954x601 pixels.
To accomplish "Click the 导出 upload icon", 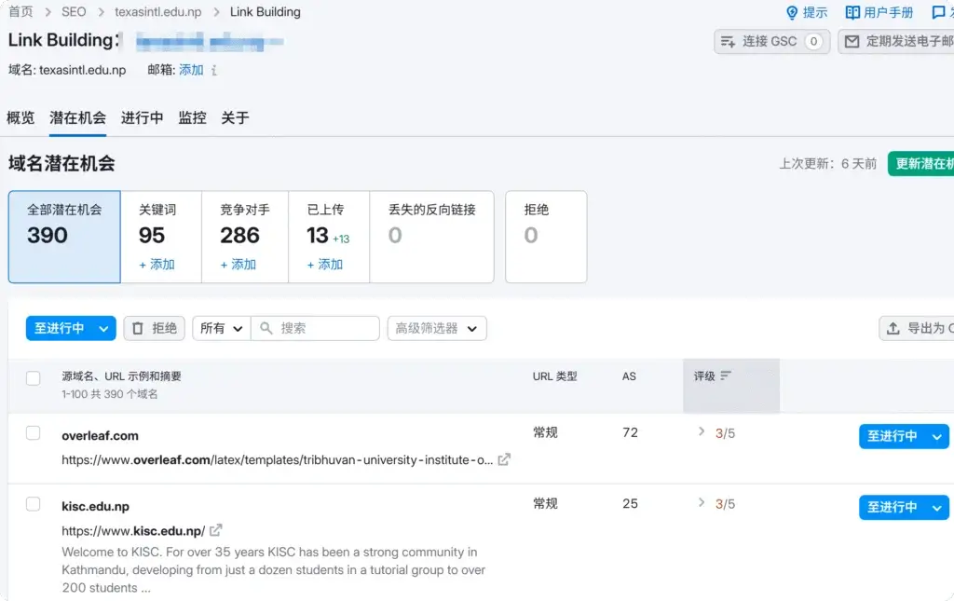I will [x=893, y=328].
